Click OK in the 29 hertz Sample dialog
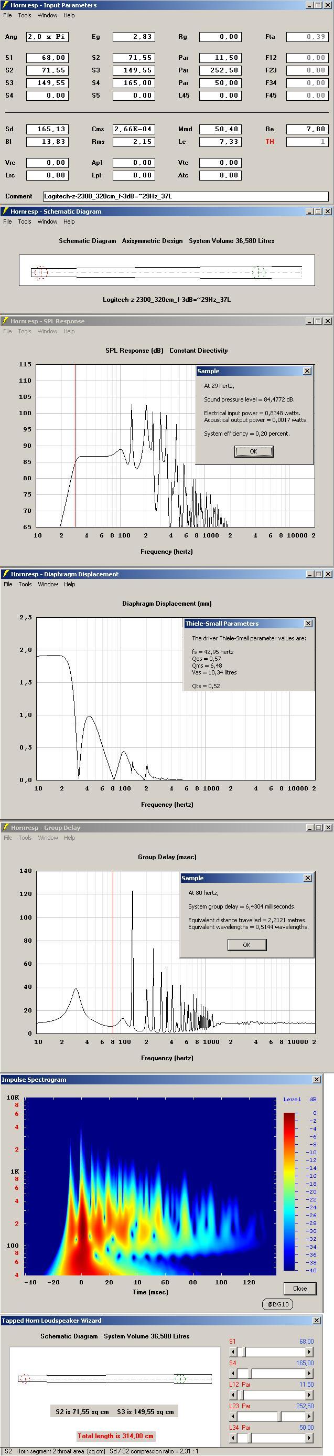Screen dimensions: 334x1456 (253, 451)
